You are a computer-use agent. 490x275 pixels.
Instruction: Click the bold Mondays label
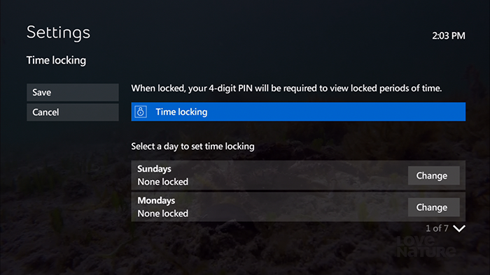click(x=156, y=200)
